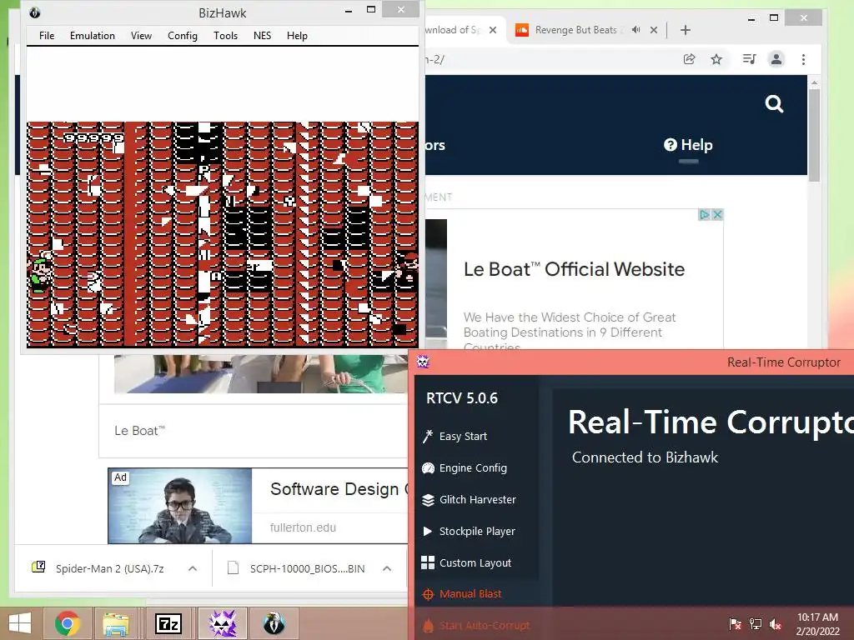
Task: Click the BizHawk title bar app icon
Action: point(34,12)
